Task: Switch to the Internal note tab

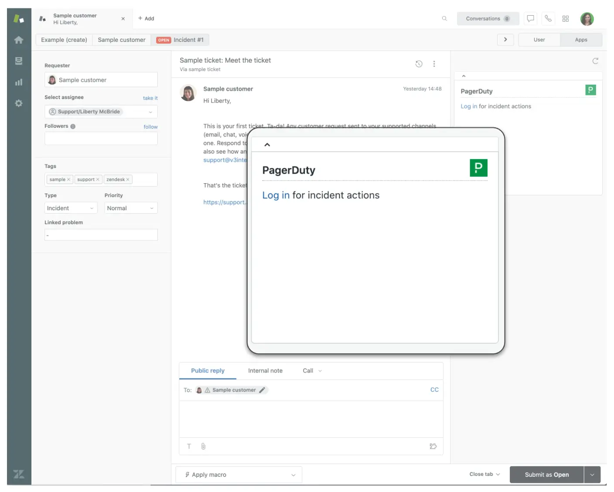Action: pos(265,371)
